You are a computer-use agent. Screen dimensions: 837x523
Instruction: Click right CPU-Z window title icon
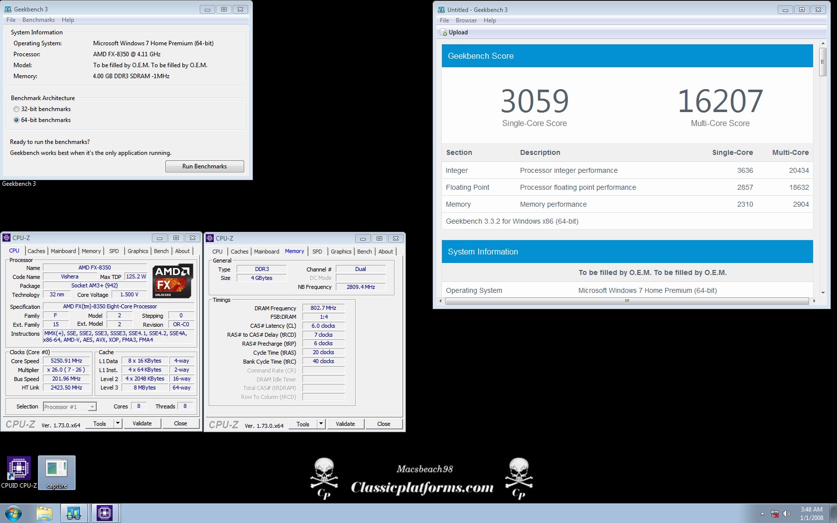pyautogui.click(x=210, y=238)
